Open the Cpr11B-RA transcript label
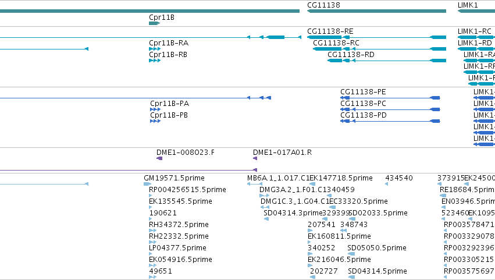The image size is (495, 280). pos(169,43)
